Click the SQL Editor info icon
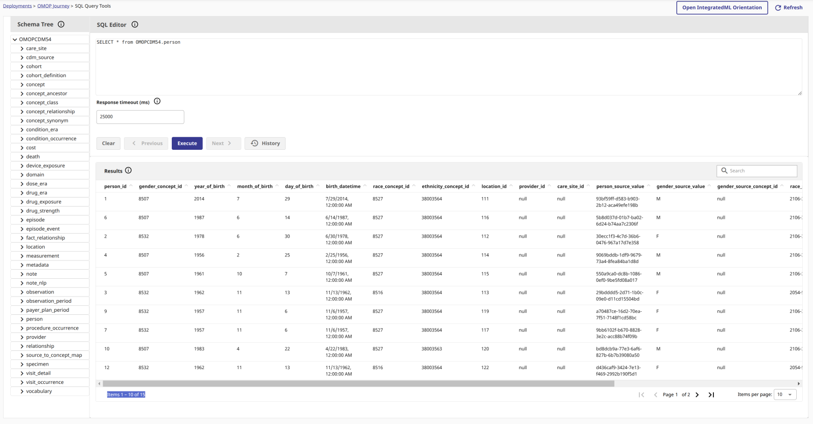Screen dimensions: 813x424 [135, 24]
